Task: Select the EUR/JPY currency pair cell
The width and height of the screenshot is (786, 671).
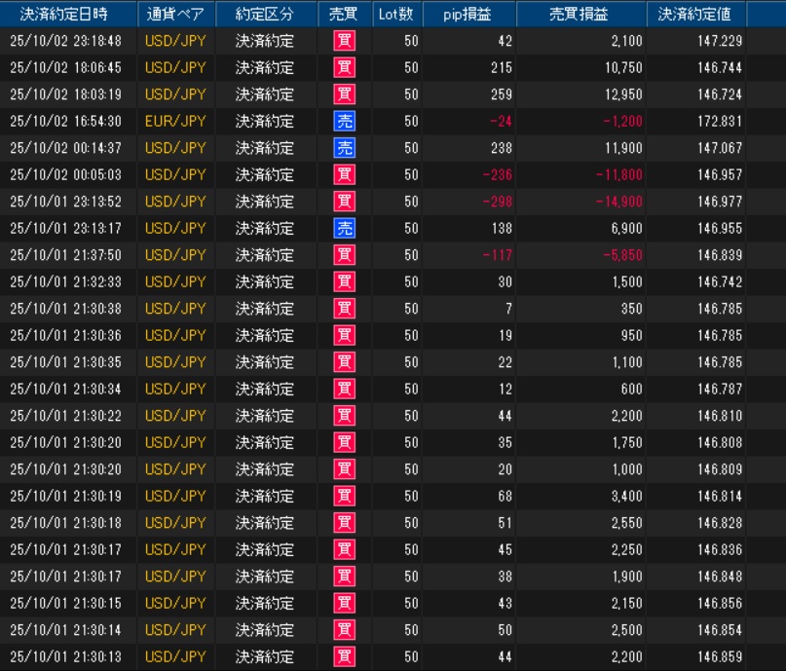Action: (x=174, y=122)
